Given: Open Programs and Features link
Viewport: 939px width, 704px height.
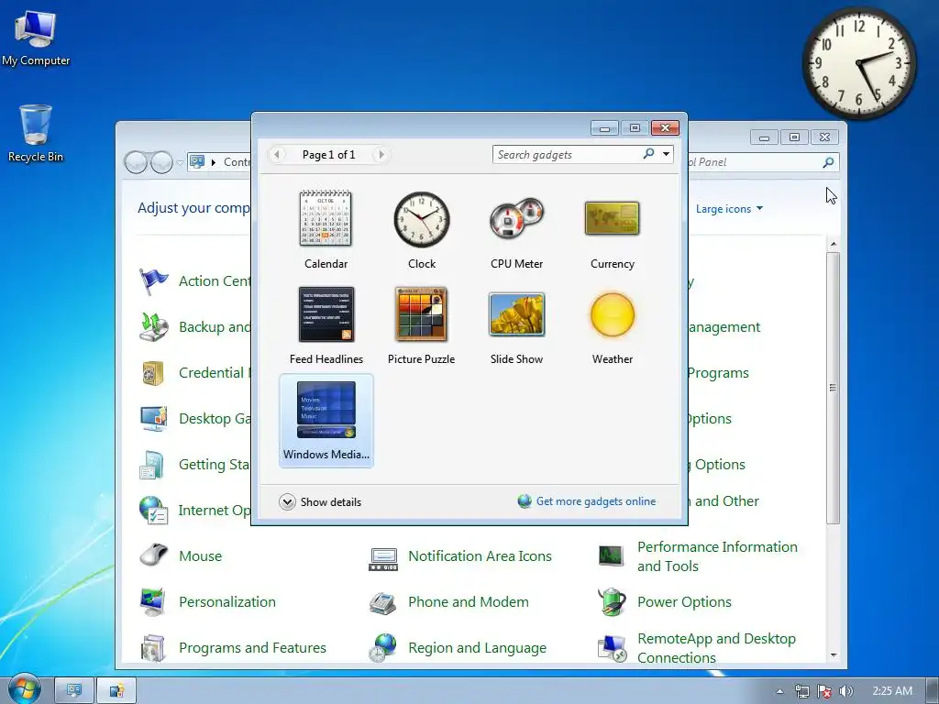Looking at the screenshot, I should pos(252,648).
